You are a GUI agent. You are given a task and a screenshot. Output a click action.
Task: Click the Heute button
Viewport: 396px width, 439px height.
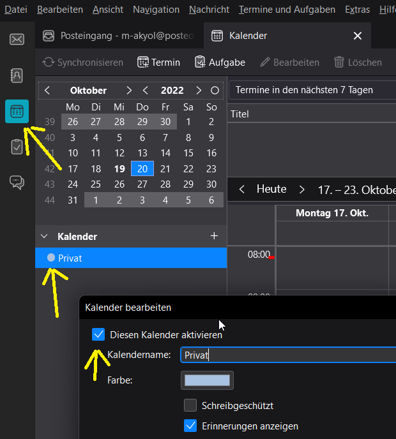271,190
